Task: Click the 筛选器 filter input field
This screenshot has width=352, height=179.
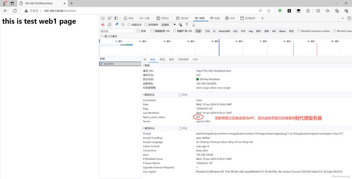Action: 117,31
